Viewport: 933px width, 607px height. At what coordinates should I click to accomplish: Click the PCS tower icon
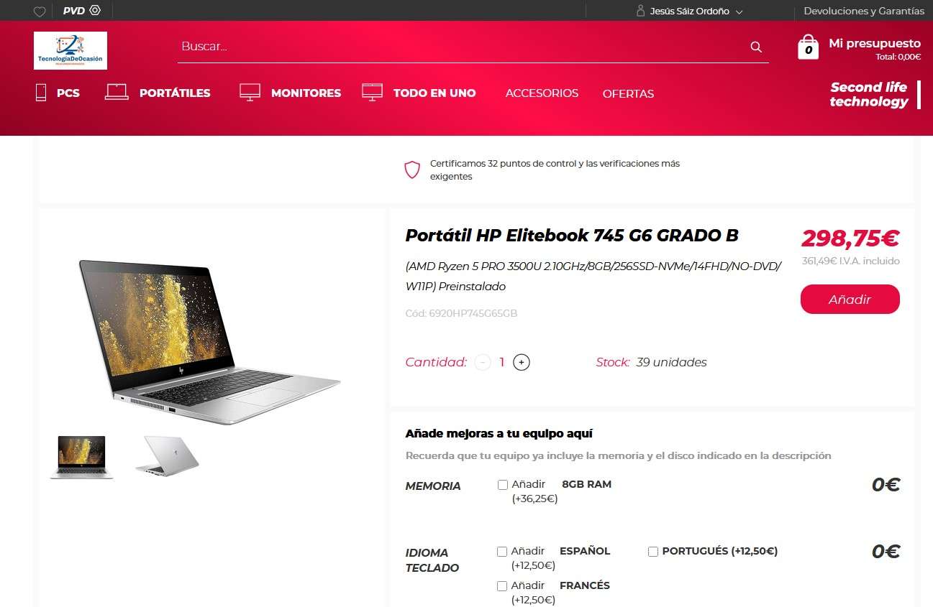tap(41, 93)
